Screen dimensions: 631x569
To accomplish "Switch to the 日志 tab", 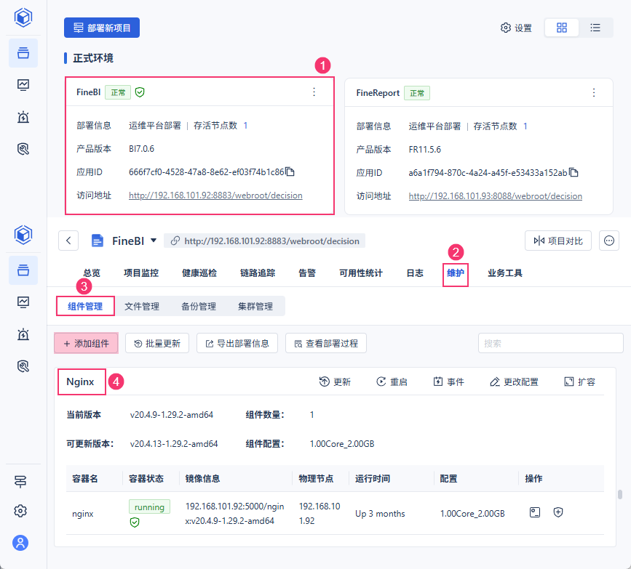I will [415, 273].
